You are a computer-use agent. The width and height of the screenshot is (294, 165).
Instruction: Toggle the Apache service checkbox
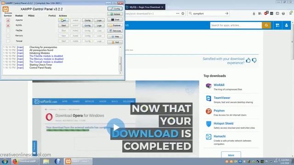tap(8, 20)
